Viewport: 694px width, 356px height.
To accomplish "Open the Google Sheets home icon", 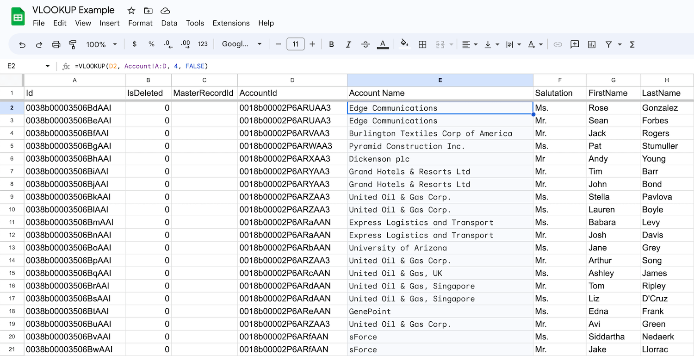I will [x=18, y=17].
